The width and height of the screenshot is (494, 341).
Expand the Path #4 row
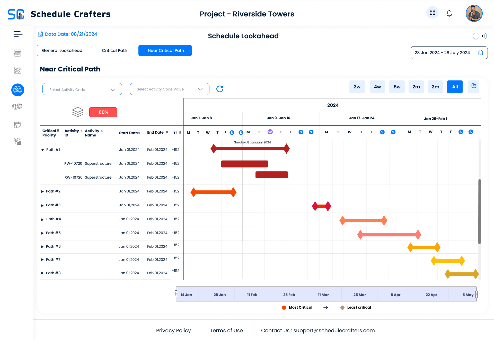[42, 219]
